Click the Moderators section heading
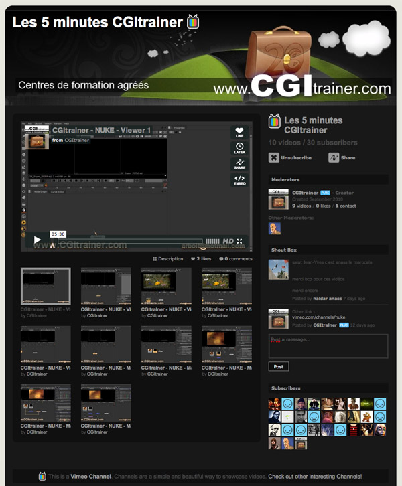 (x=285, y=180)
